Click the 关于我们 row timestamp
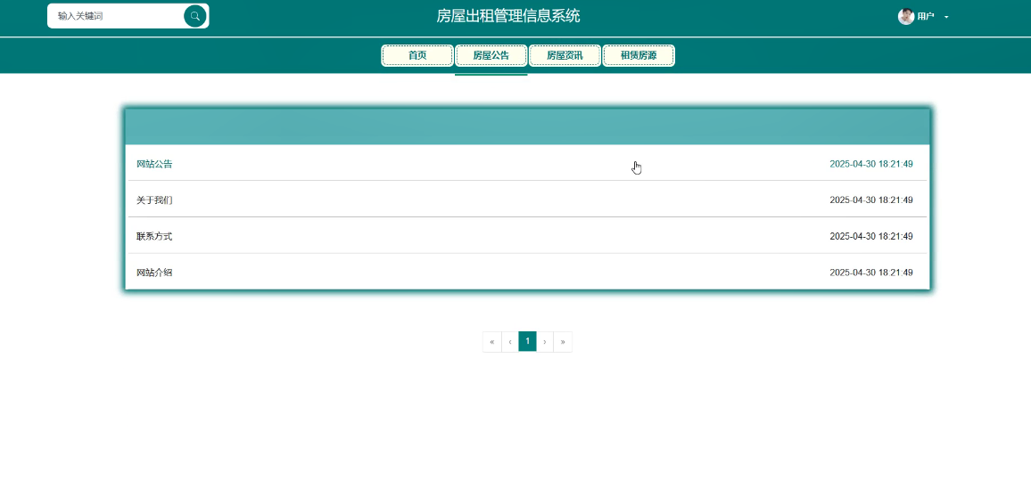The height and width of the screenshot is (497, 1031). click(x=871, y=200)
